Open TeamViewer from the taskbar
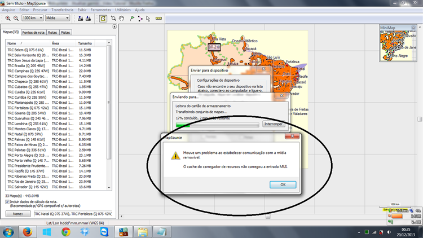This screenshot has height=238, width=423. pyautogui.click(x=104, y=232)
